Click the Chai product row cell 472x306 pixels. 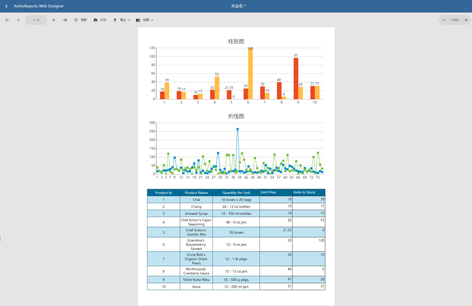196,200
